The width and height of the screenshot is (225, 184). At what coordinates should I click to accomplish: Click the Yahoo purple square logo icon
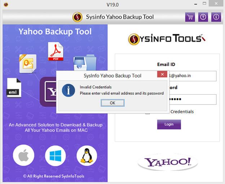pyautogui.click(x=48, y=92)
